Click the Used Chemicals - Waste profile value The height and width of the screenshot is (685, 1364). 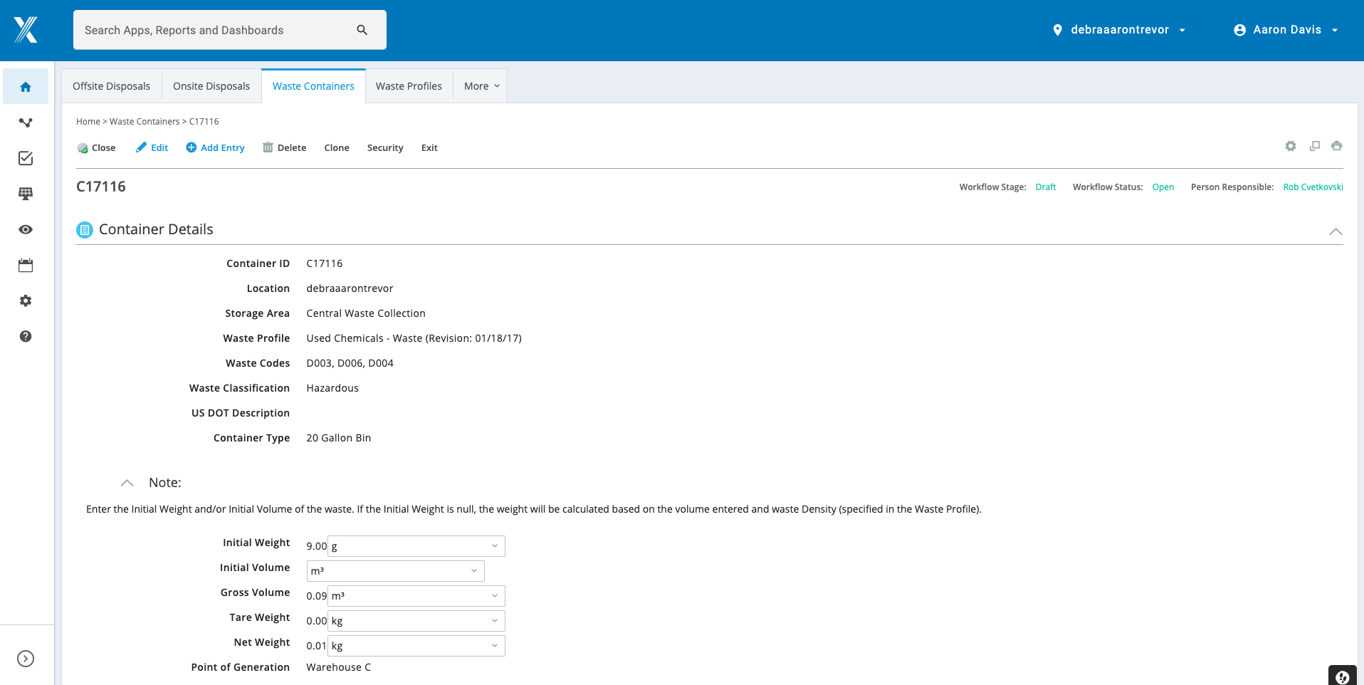point(414,338)
